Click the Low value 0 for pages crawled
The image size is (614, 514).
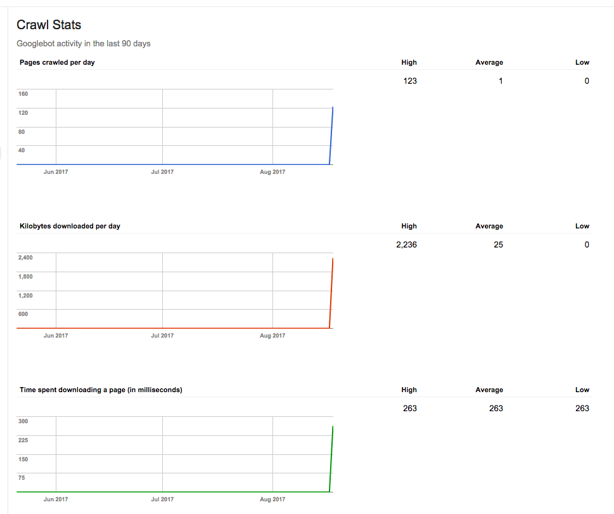coord(587,81)
